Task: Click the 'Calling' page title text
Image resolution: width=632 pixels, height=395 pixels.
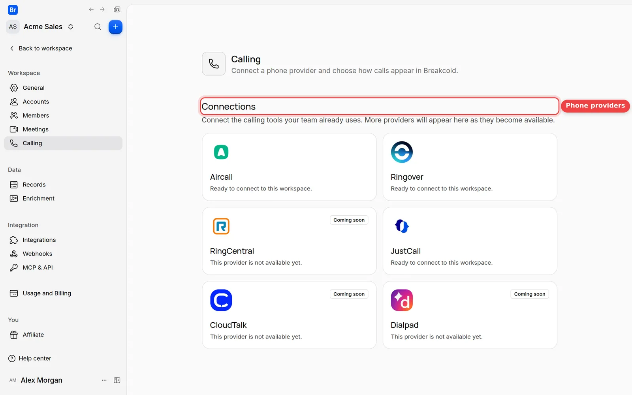Action: [246, 59]
